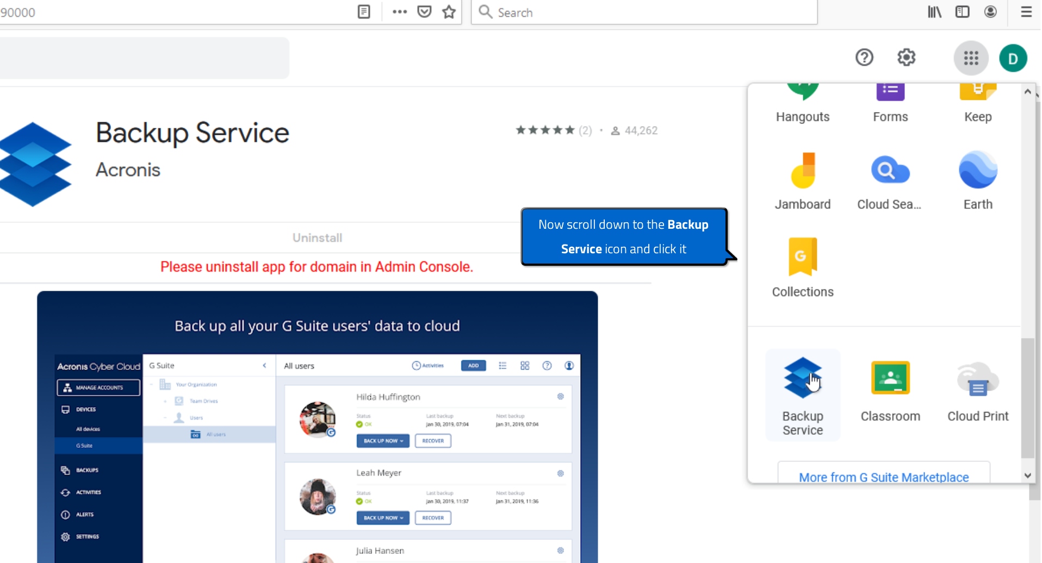Click Please uninstall app warning text

[317, 267]
